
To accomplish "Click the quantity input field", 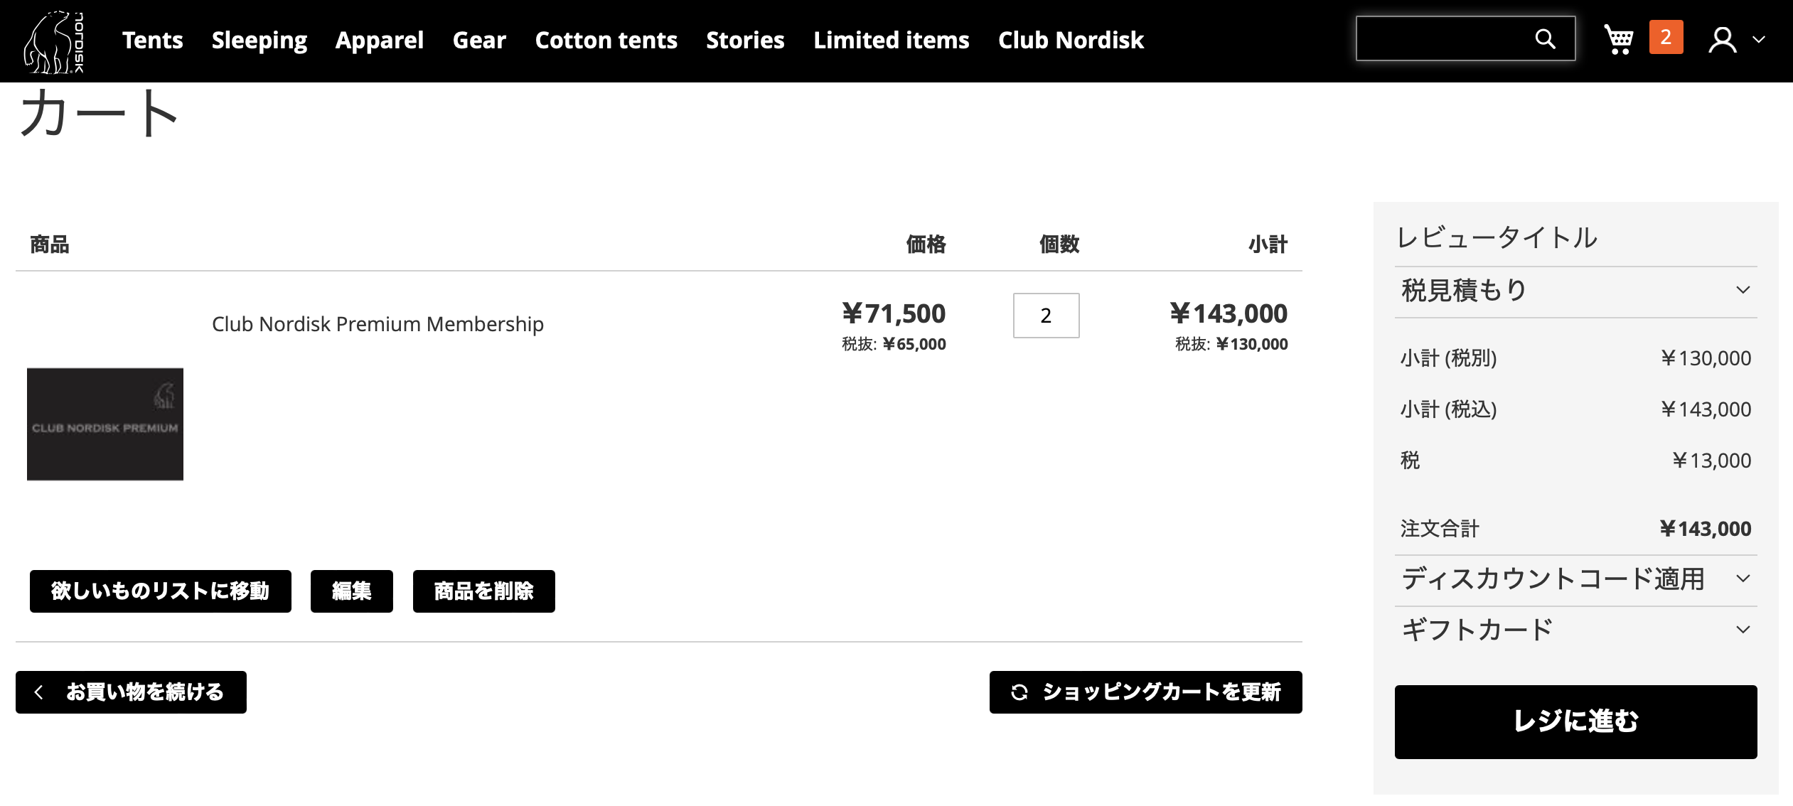I will (1046, 316).
